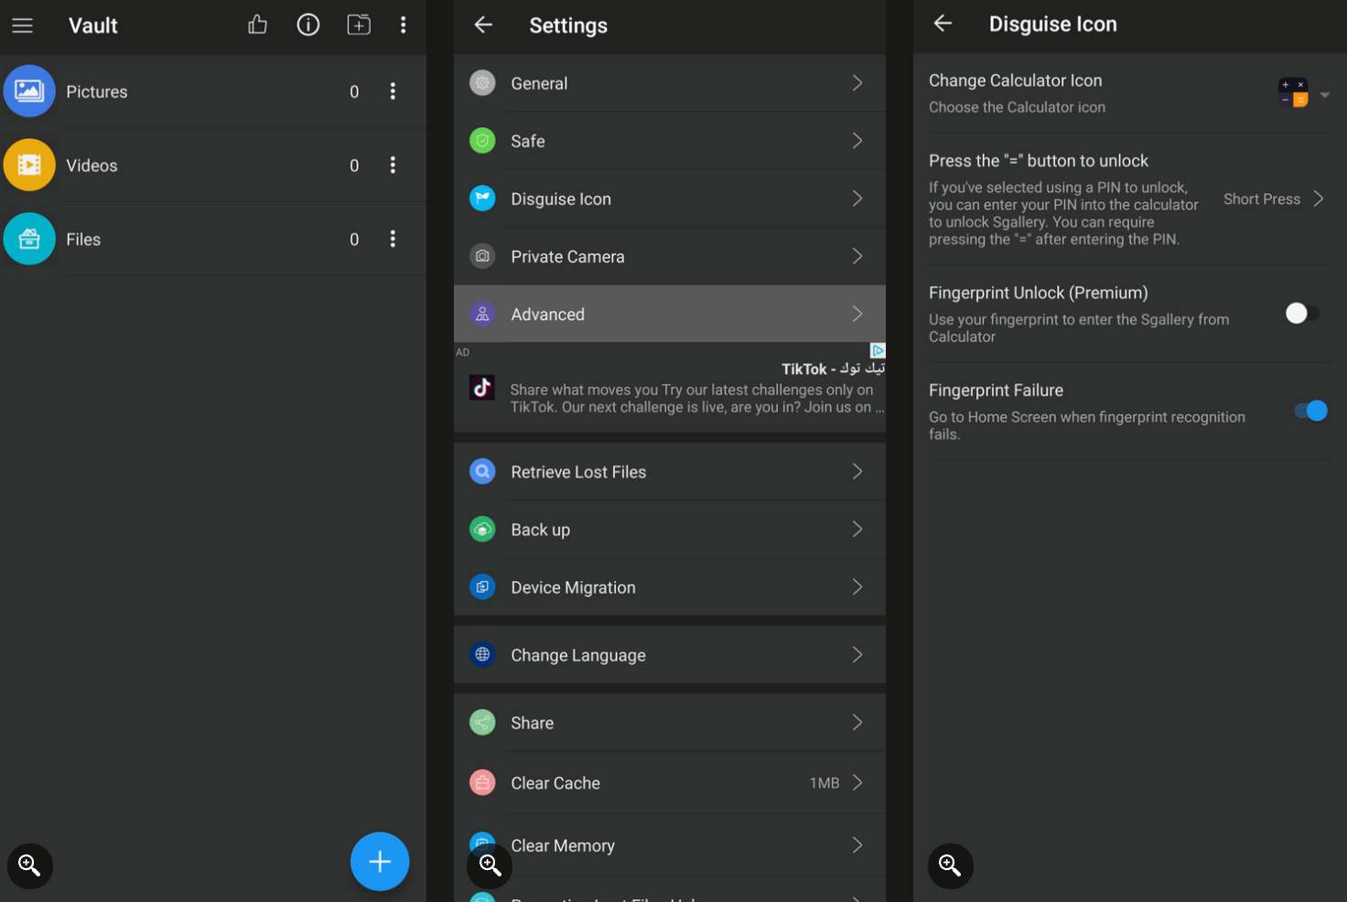Image resolution: width=1347 pixels, height=902 pixels.
Task: Open the AdChoices icon on the ad
Action: point(878,350)
